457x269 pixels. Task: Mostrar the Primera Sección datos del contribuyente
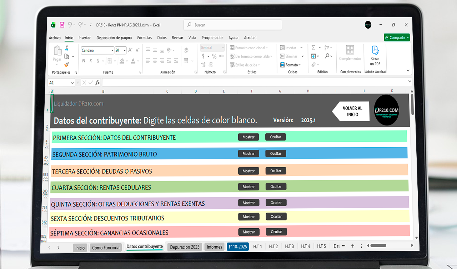(x=248, y=137)
